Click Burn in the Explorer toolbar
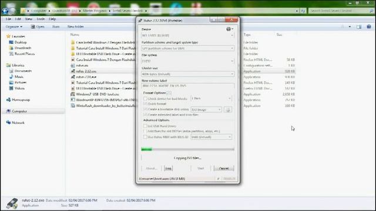This screenshot has height=211, width=376. click(x=56, y=27)
